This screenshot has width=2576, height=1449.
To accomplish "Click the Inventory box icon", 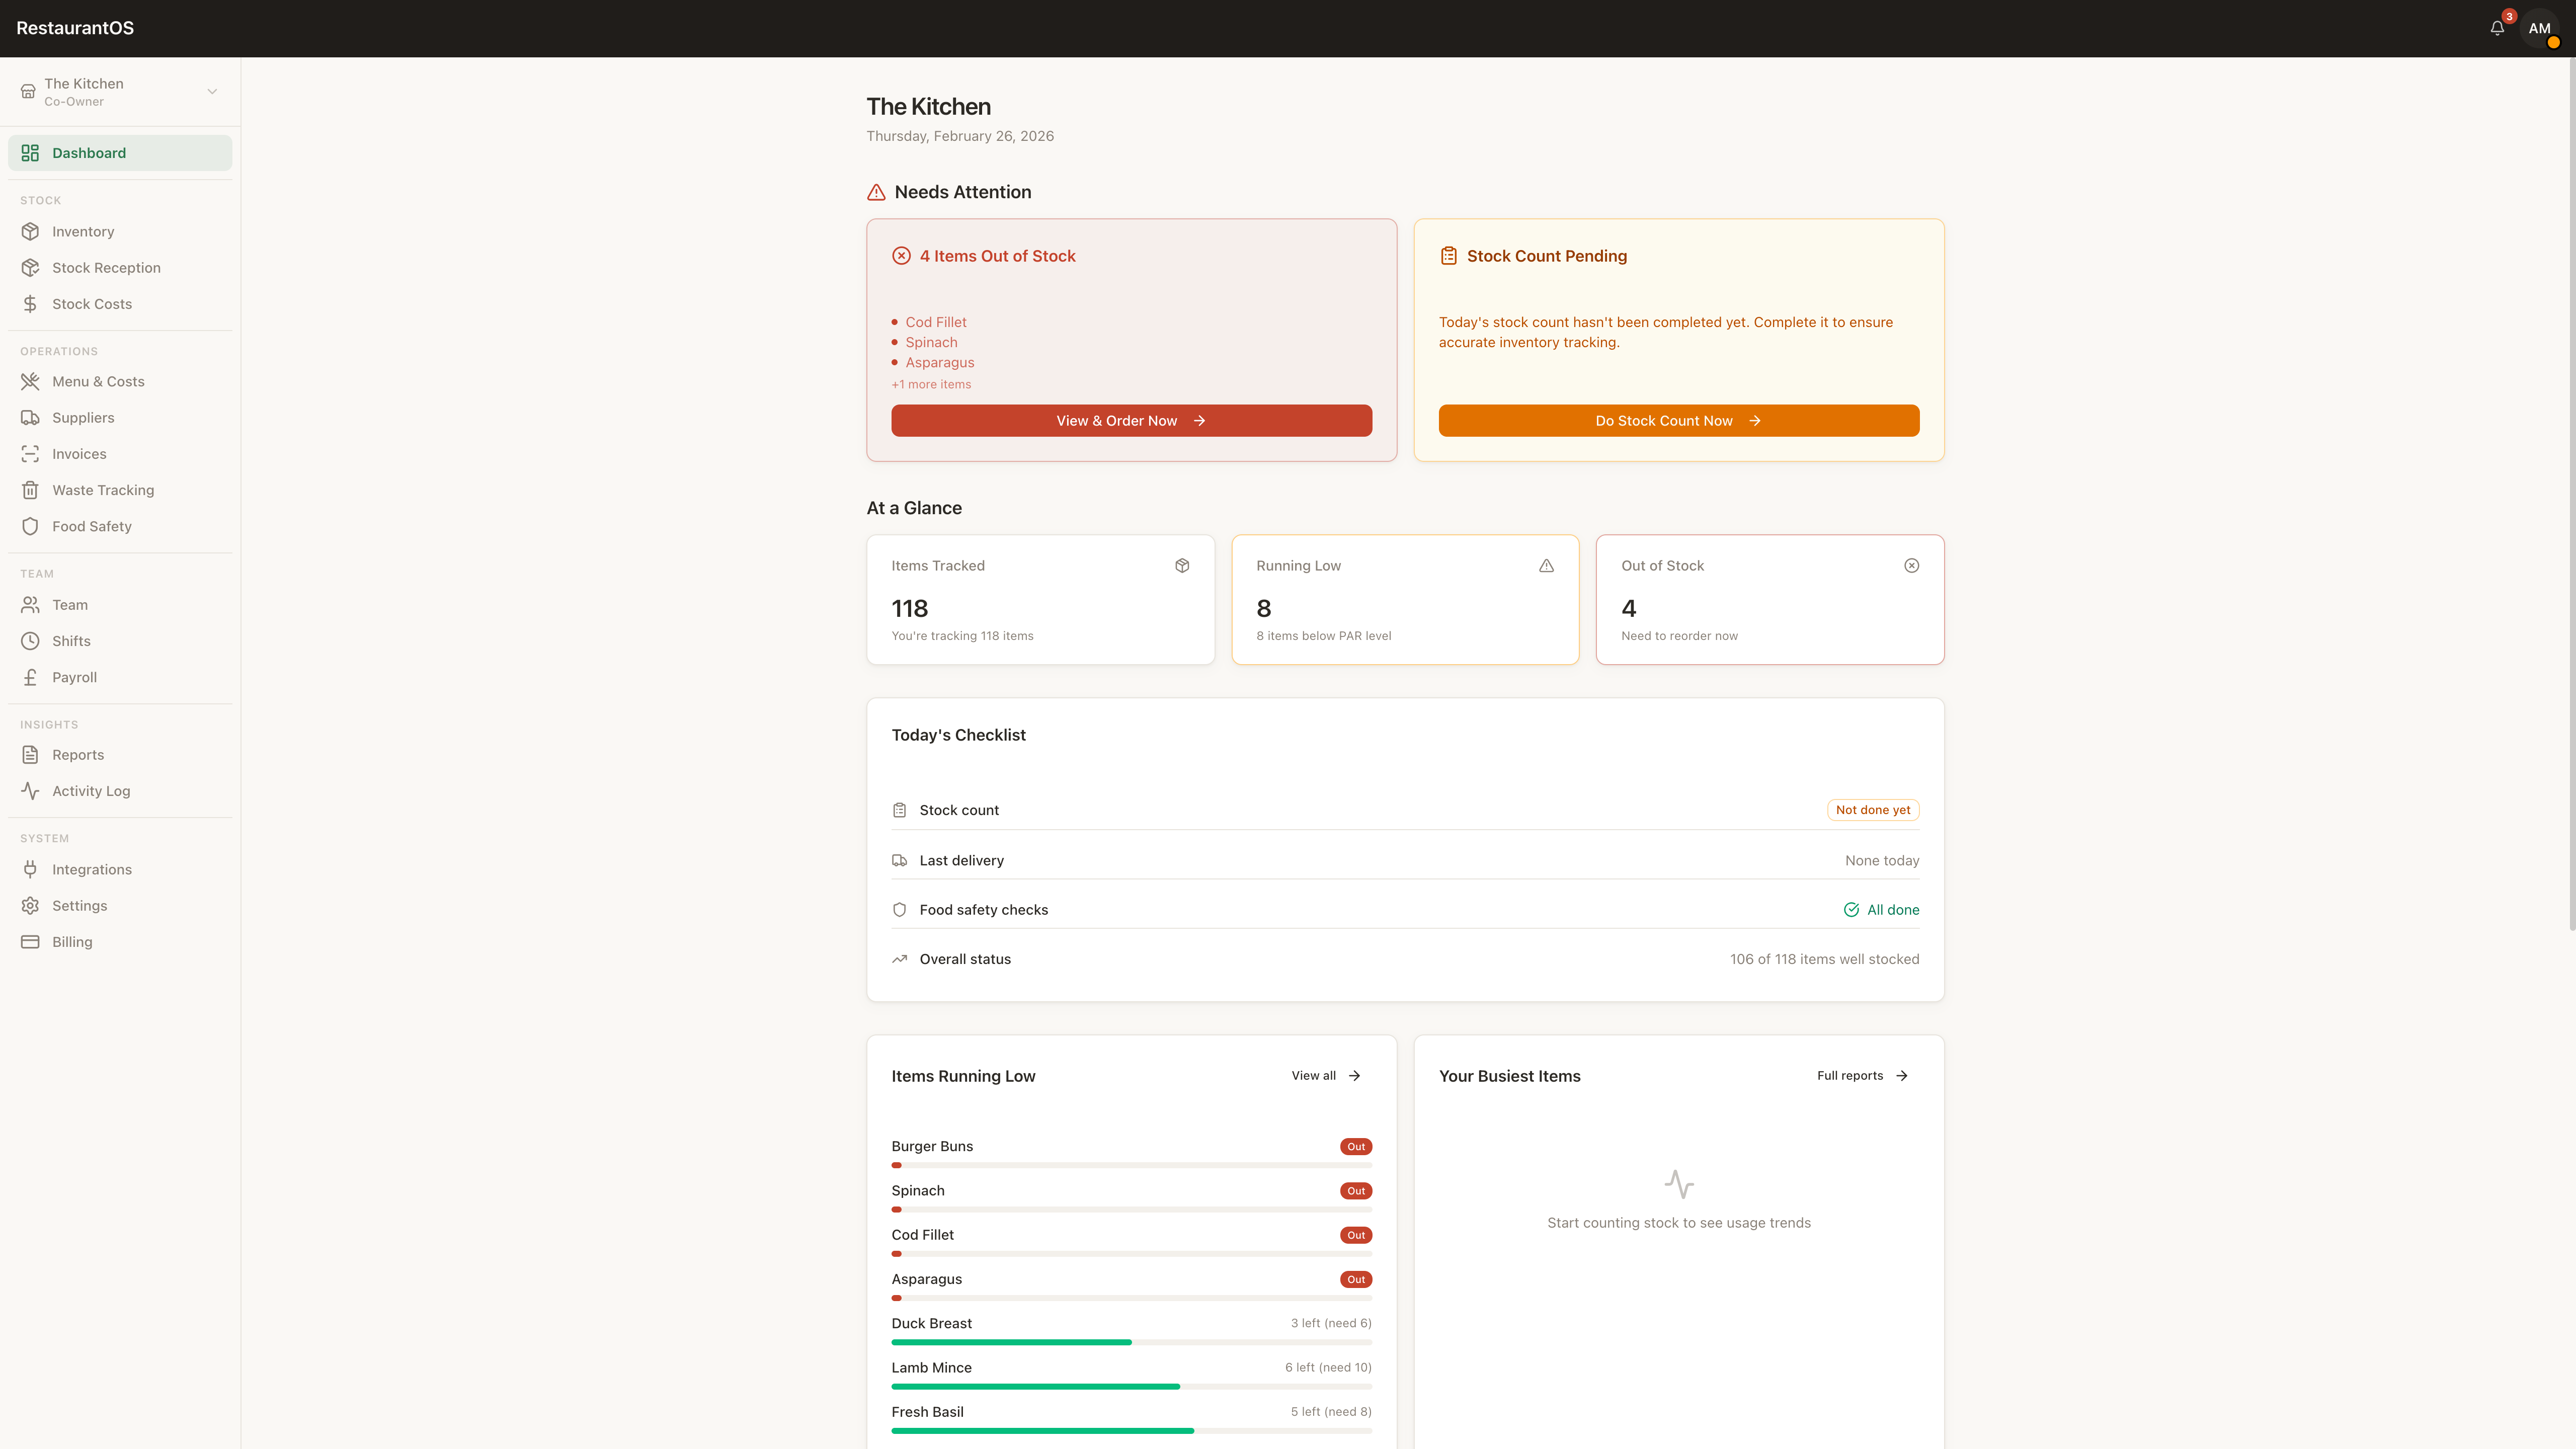I will [x=30, y=231].
